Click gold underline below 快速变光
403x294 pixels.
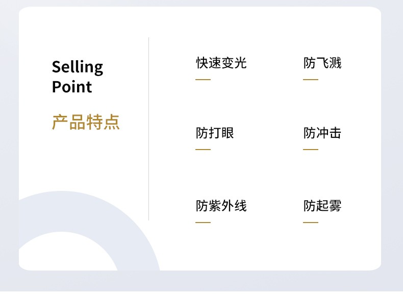(x=203, y=80)
